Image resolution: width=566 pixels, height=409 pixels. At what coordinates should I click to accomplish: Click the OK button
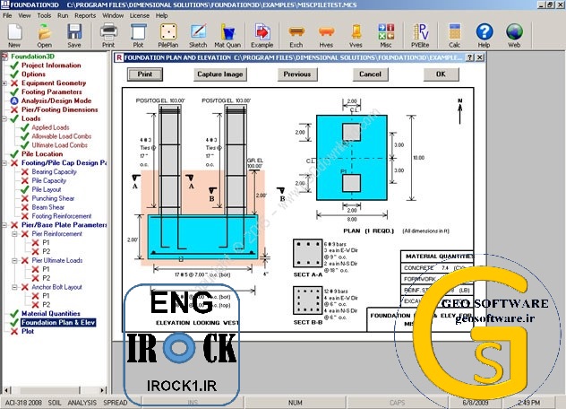tap(441, 74)
